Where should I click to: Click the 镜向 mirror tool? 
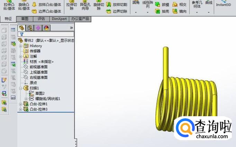click(x=180, y=11)
